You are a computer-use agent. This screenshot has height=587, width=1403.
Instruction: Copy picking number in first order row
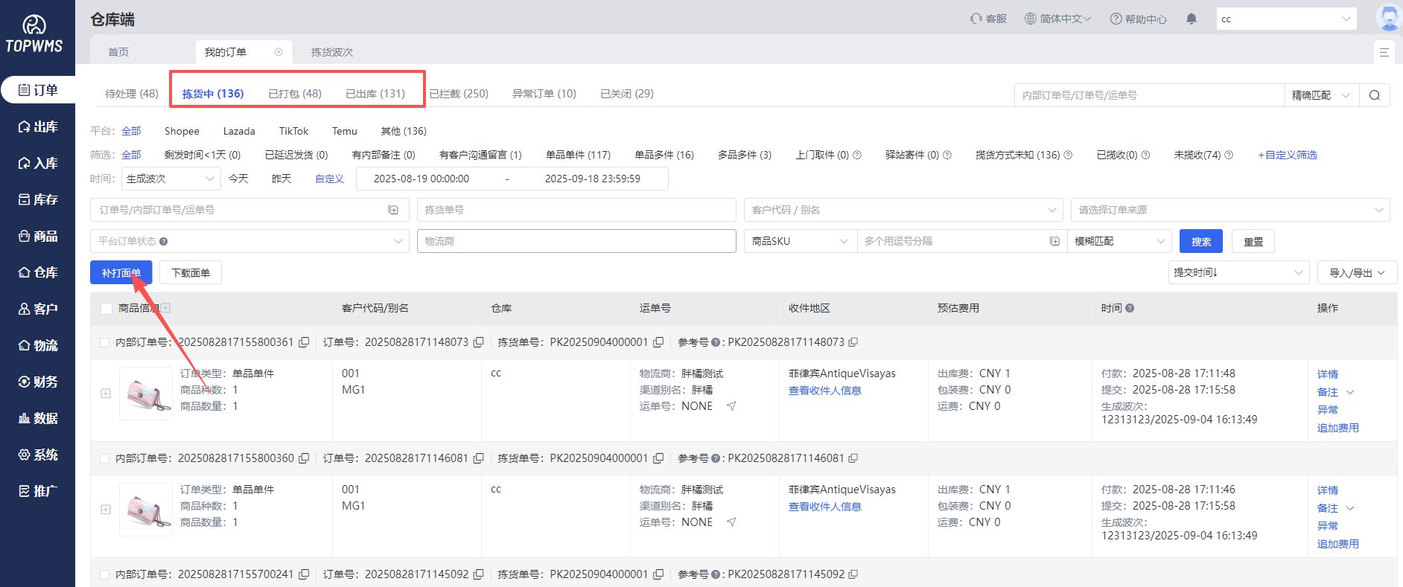[x=658, y=342]
